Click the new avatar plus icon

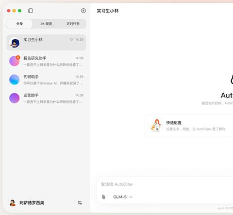[x=83, y=11]
